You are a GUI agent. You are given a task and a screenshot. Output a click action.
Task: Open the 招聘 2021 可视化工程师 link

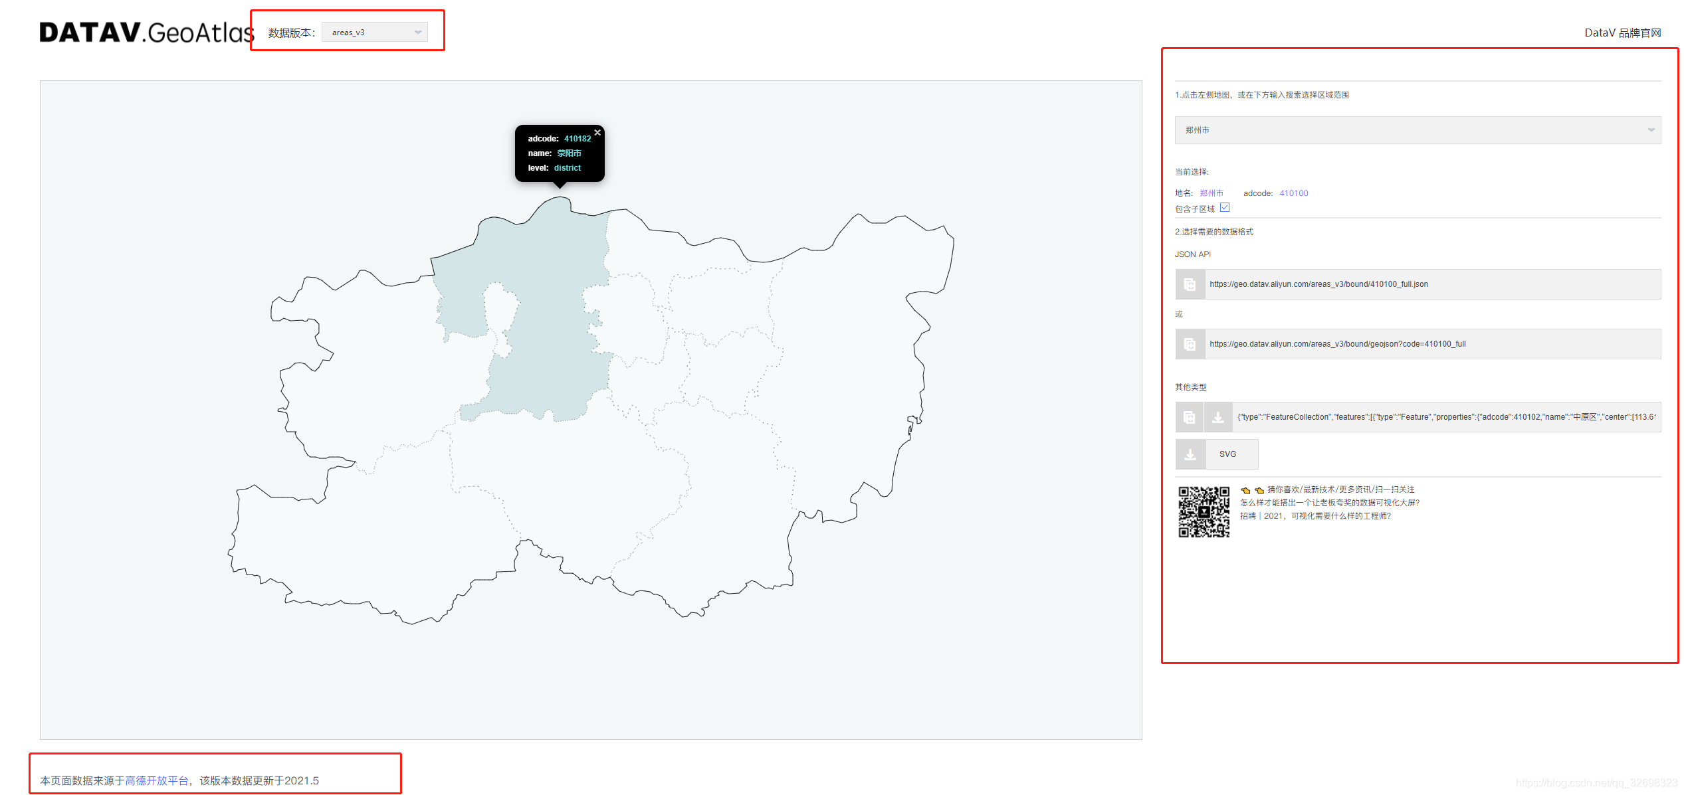1315,516
